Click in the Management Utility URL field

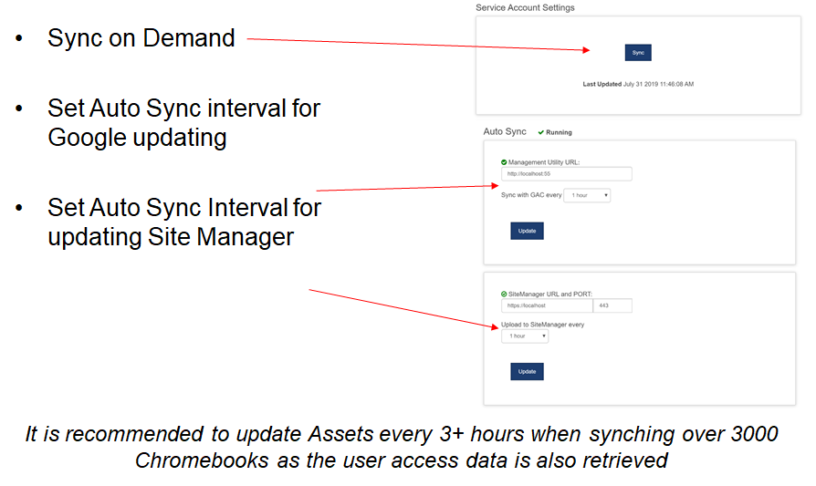pyautogui.click(x=566, y=174)
